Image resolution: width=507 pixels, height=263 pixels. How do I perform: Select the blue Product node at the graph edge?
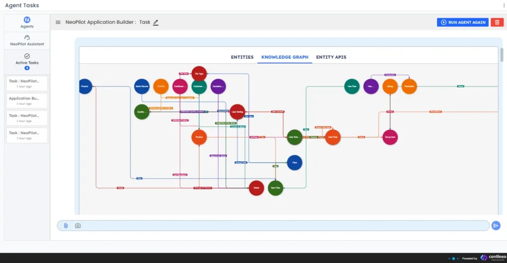tap(85, 86)
